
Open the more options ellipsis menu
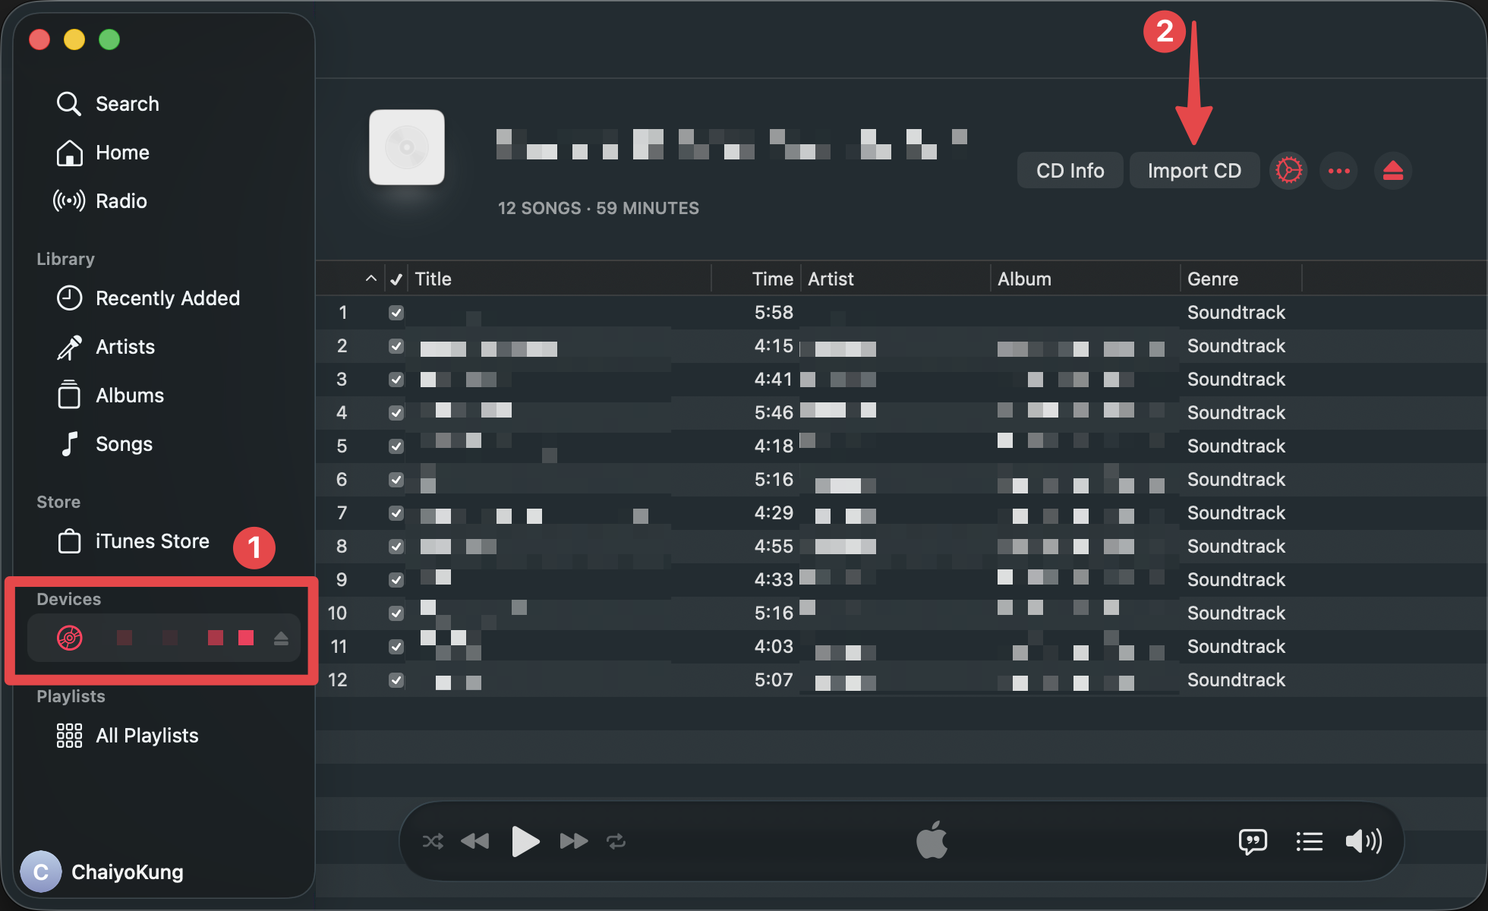click(1338, 170)
